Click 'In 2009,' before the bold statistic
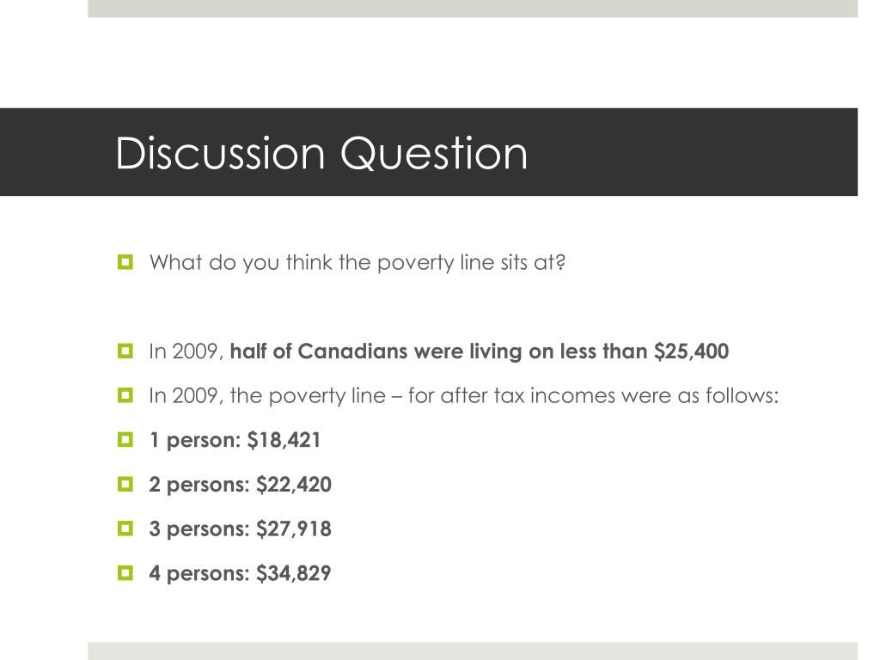This screenshot has height=660, width=880. pyautogui.click(x=186, y=351)
